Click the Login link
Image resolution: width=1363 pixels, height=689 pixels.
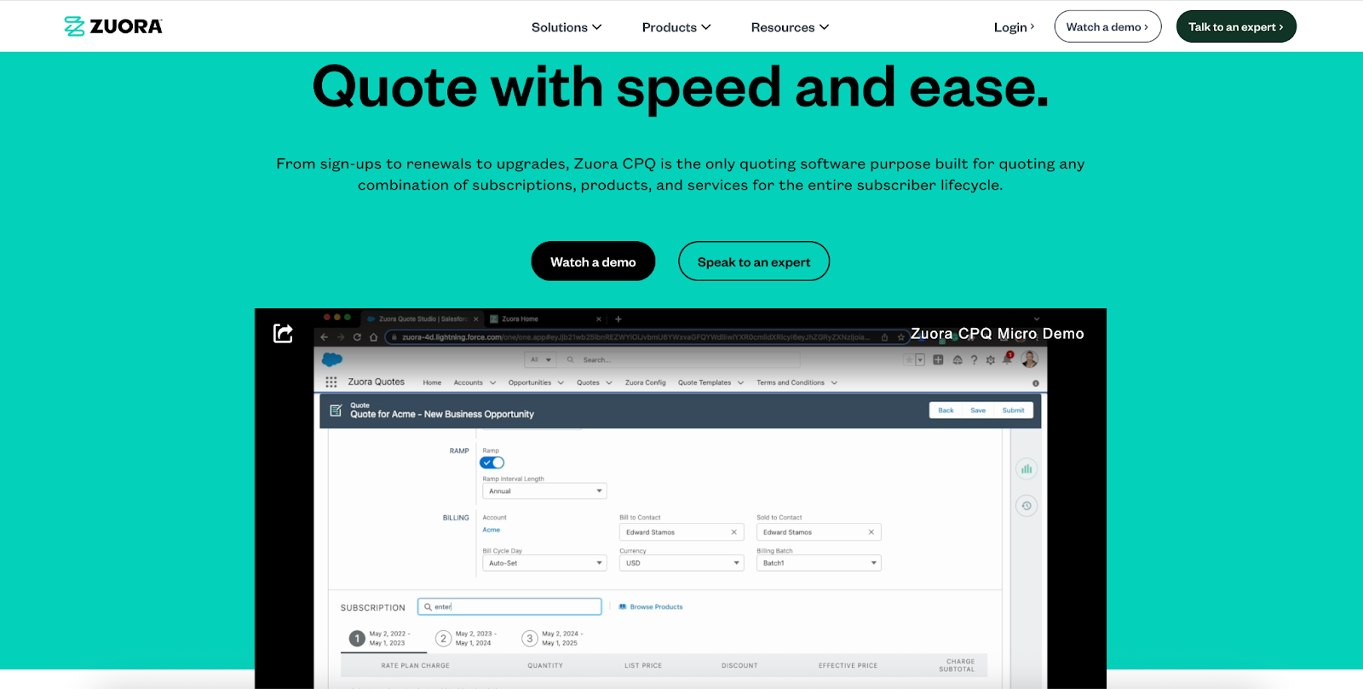1014,27
